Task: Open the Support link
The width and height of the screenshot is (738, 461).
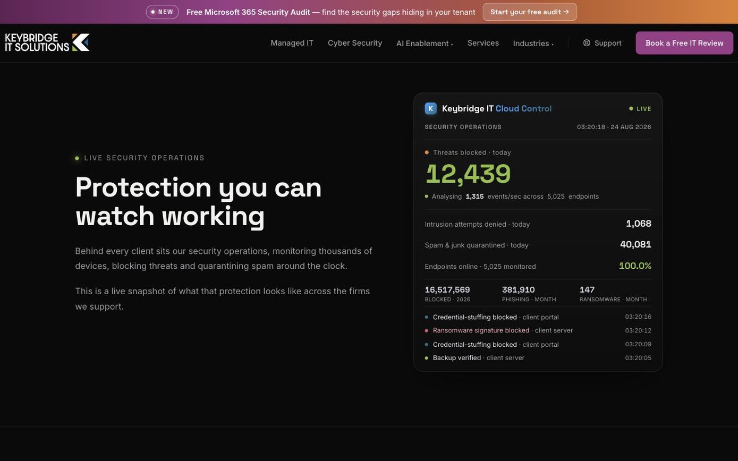Action: tap(602, 43)
